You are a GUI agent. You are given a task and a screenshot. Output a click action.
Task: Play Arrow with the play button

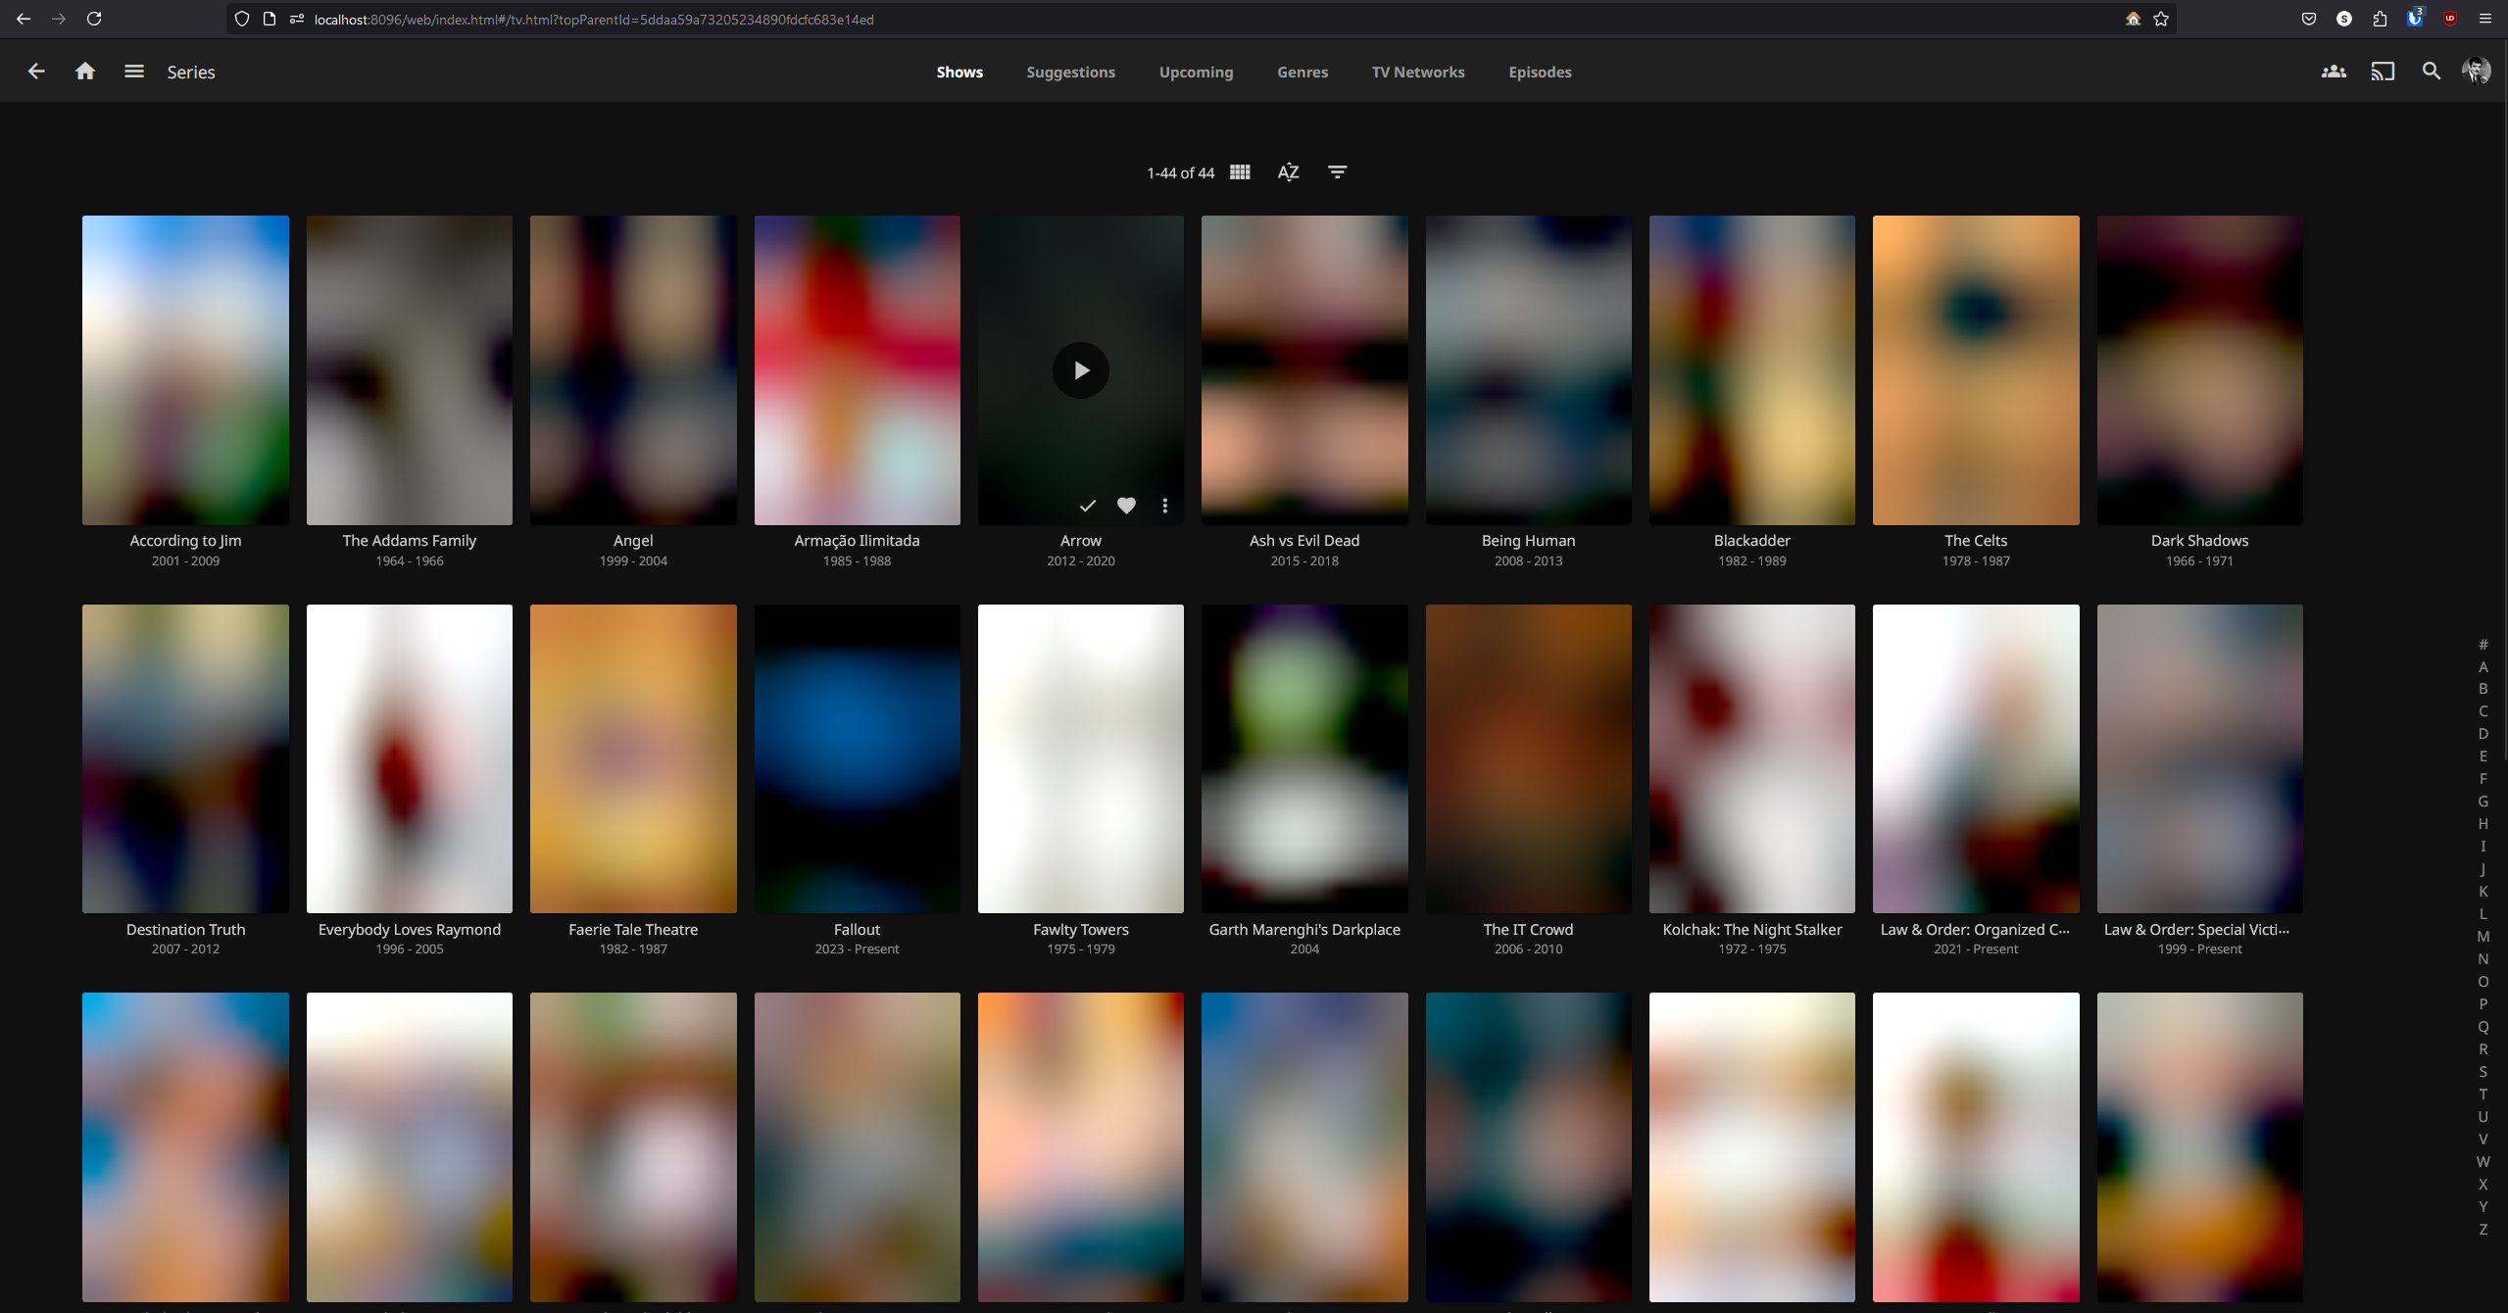tap(1080, 370)
